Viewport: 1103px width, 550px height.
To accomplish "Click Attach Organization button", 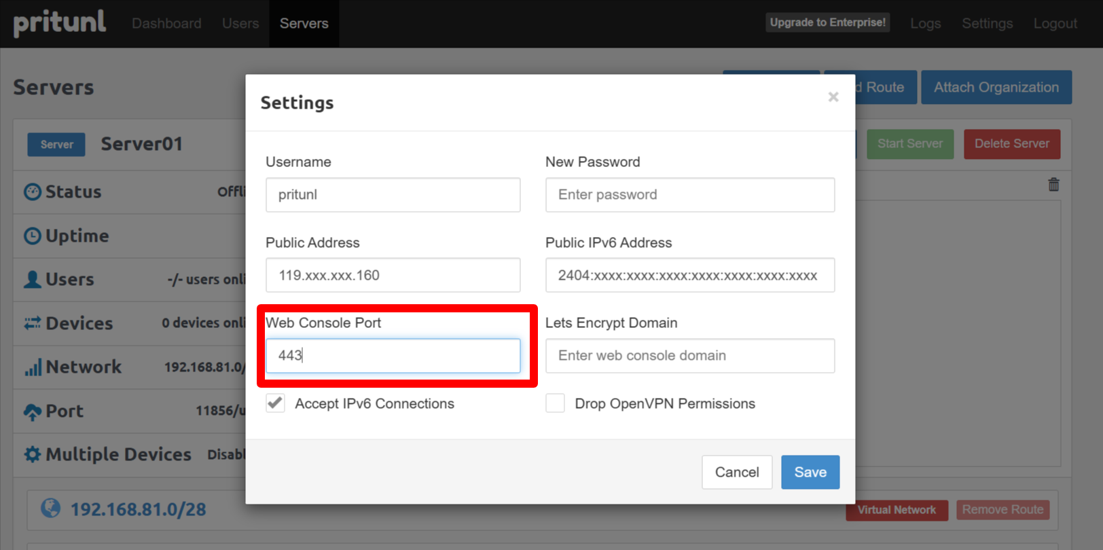I will [x=996, y=87].
